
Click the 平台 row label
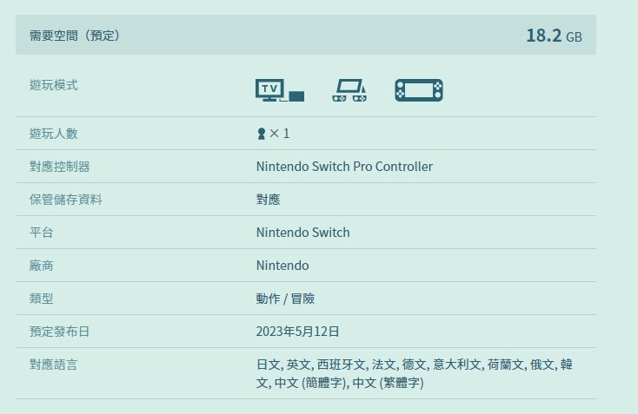(42, 233)
